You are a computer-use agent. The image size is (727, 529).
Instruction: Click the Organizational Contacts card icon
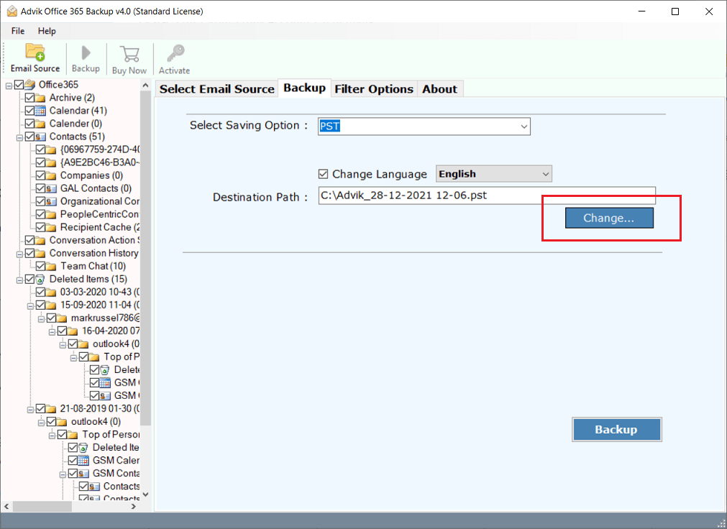[x=51, y=201]
